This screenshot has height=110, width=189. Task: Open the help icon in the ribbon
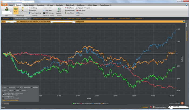pos(187,5)
